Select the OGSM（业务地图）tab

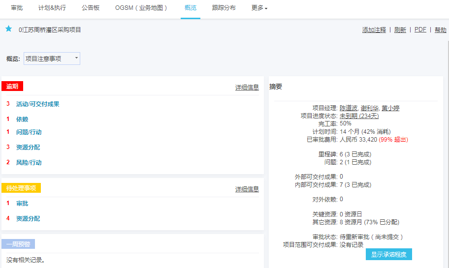pos(141,8)
